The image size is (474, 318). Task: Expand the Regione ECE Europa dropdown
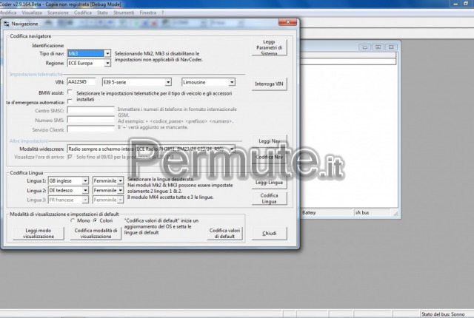point(107,63)
